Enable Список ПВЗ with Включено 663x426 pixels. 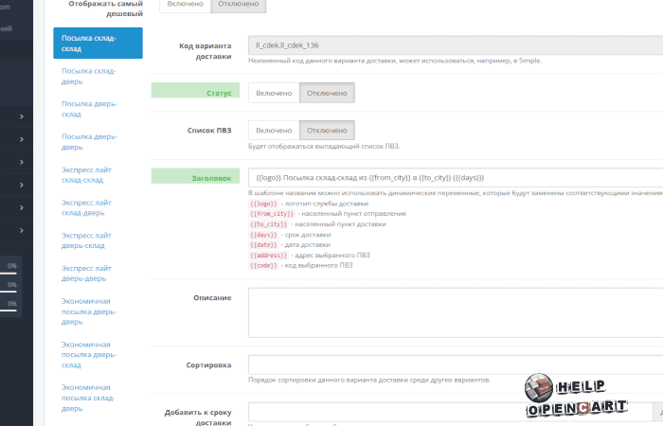tap(274, 130)
